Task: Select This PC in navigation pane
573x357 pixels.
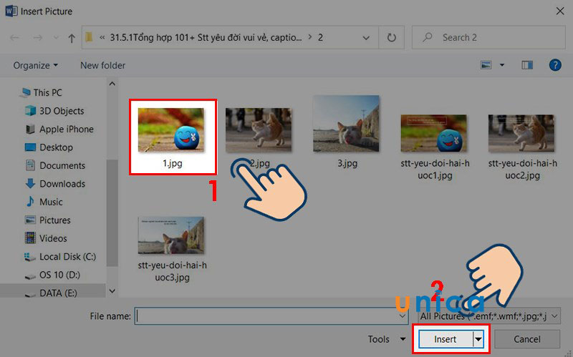Action: coord(42,93)
